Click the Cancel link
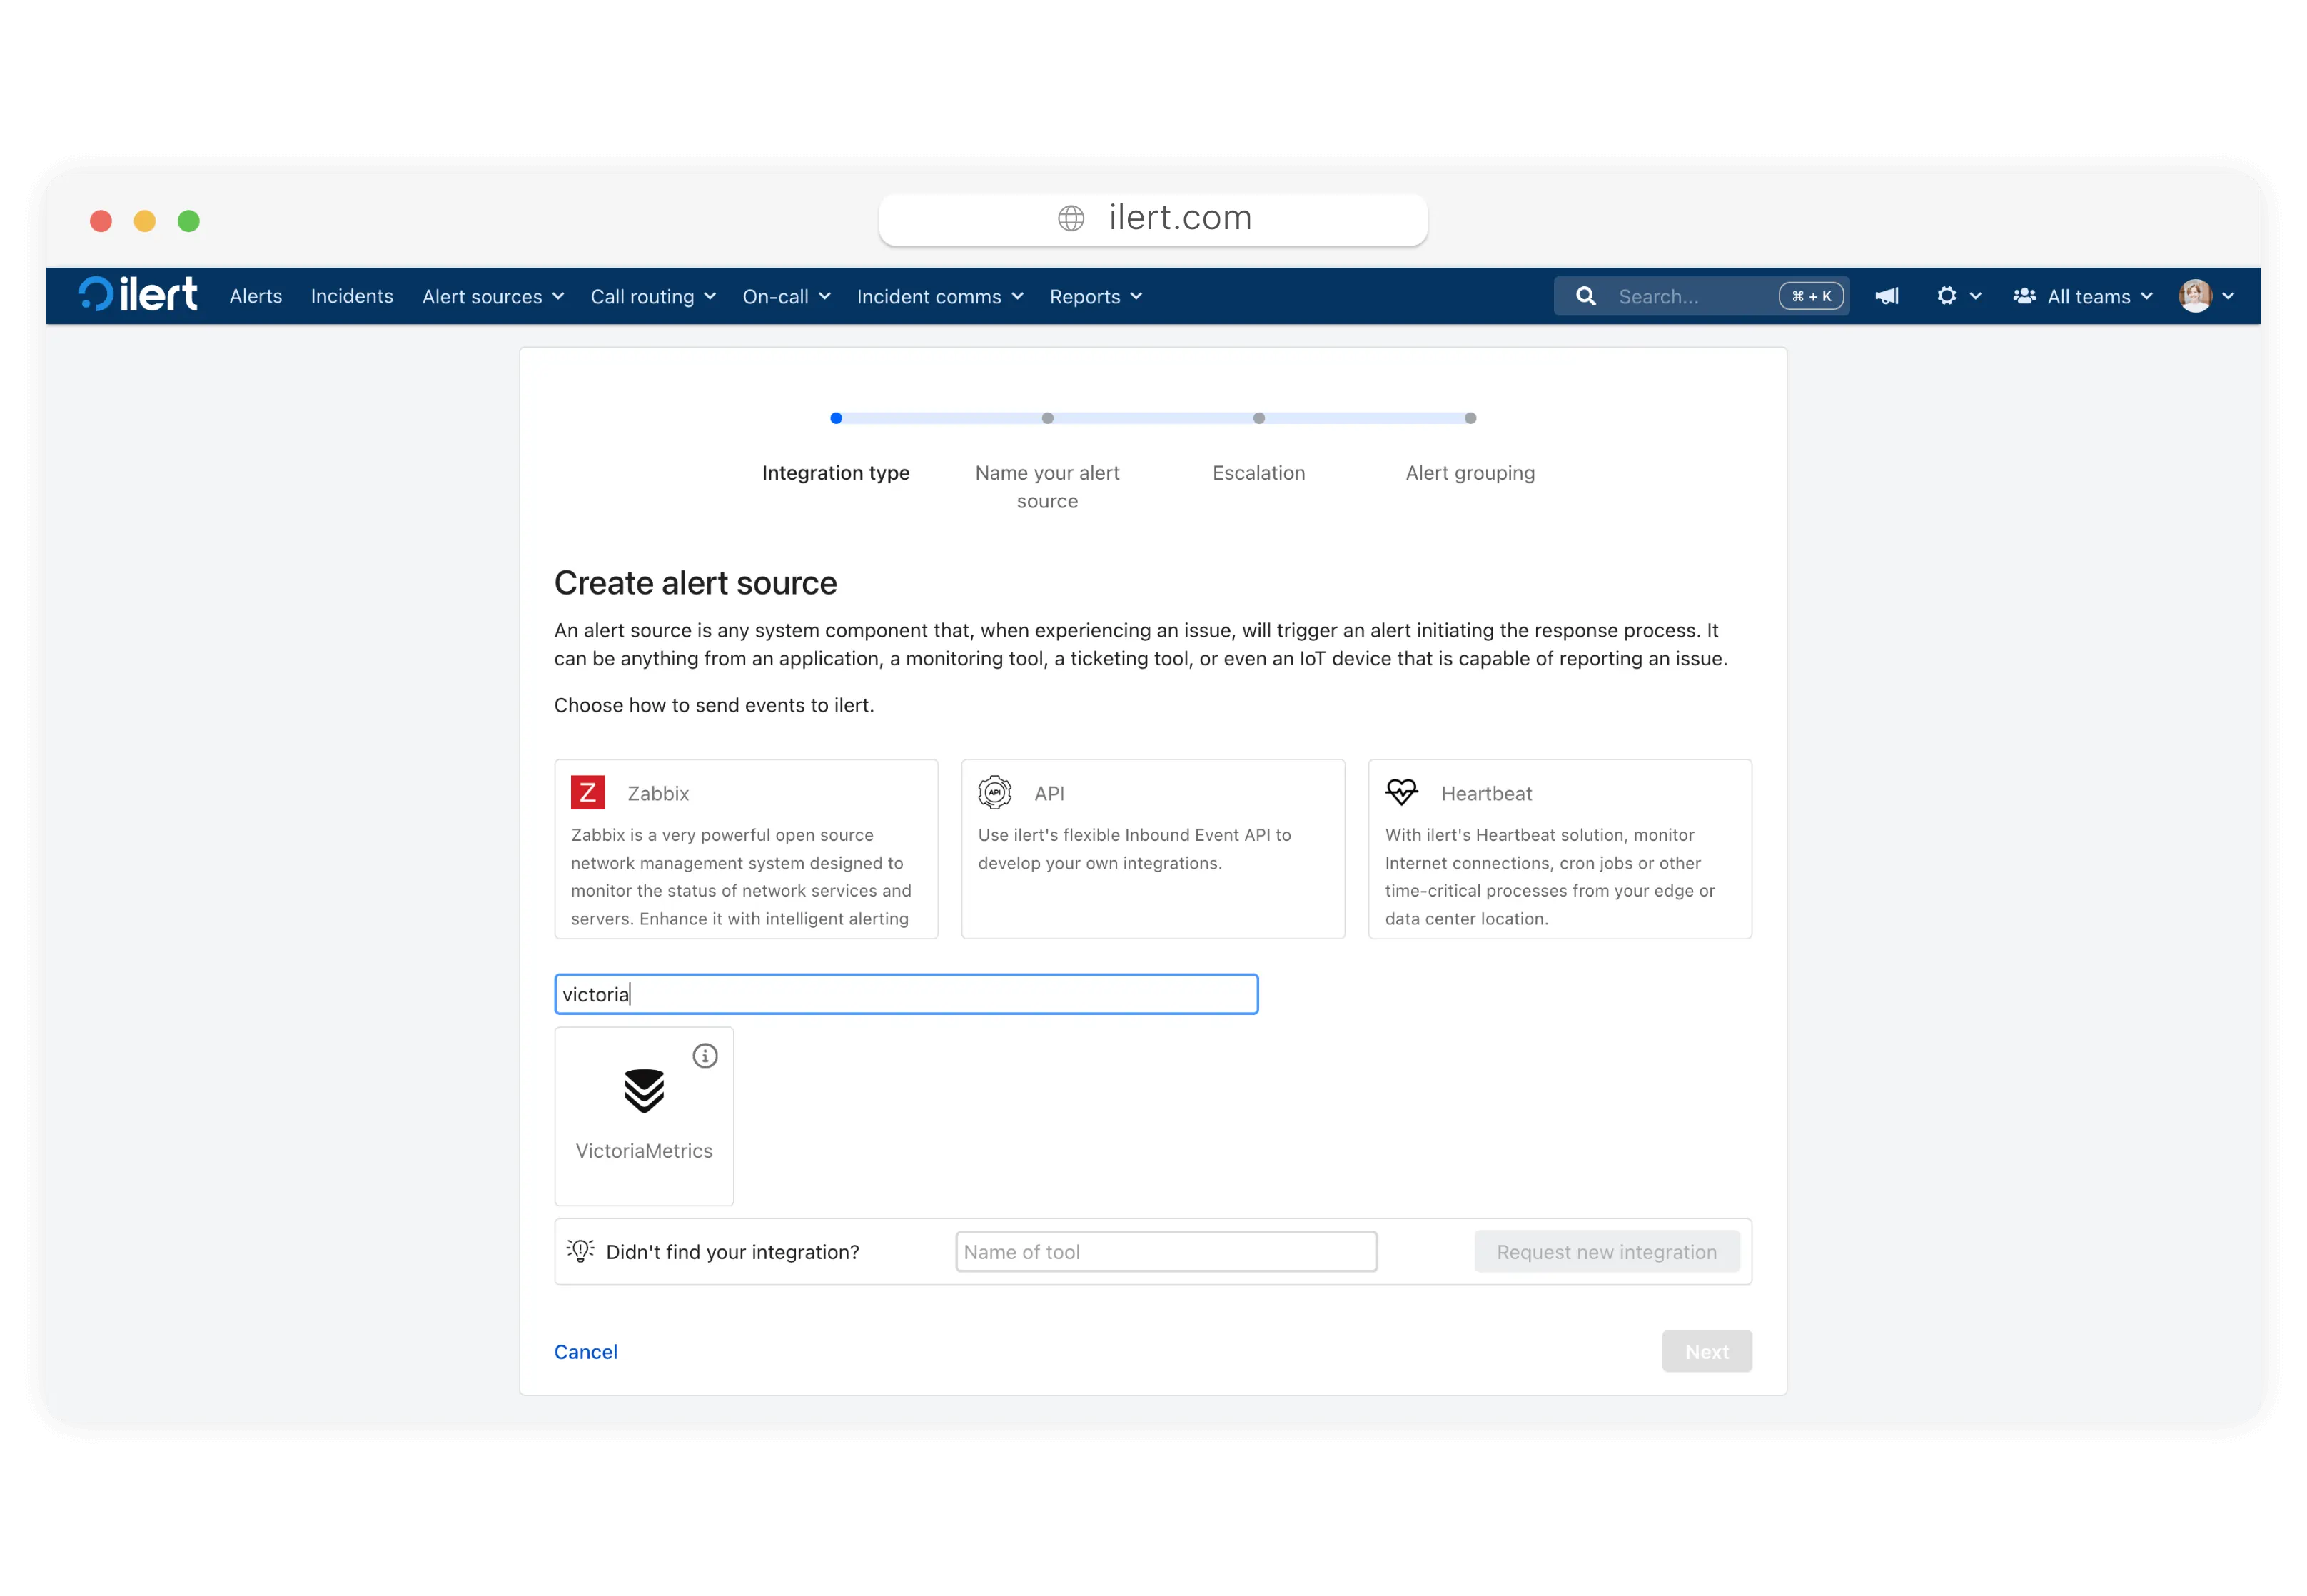Viewport: 2307px width, 1596px height. tap(586, 1351)
